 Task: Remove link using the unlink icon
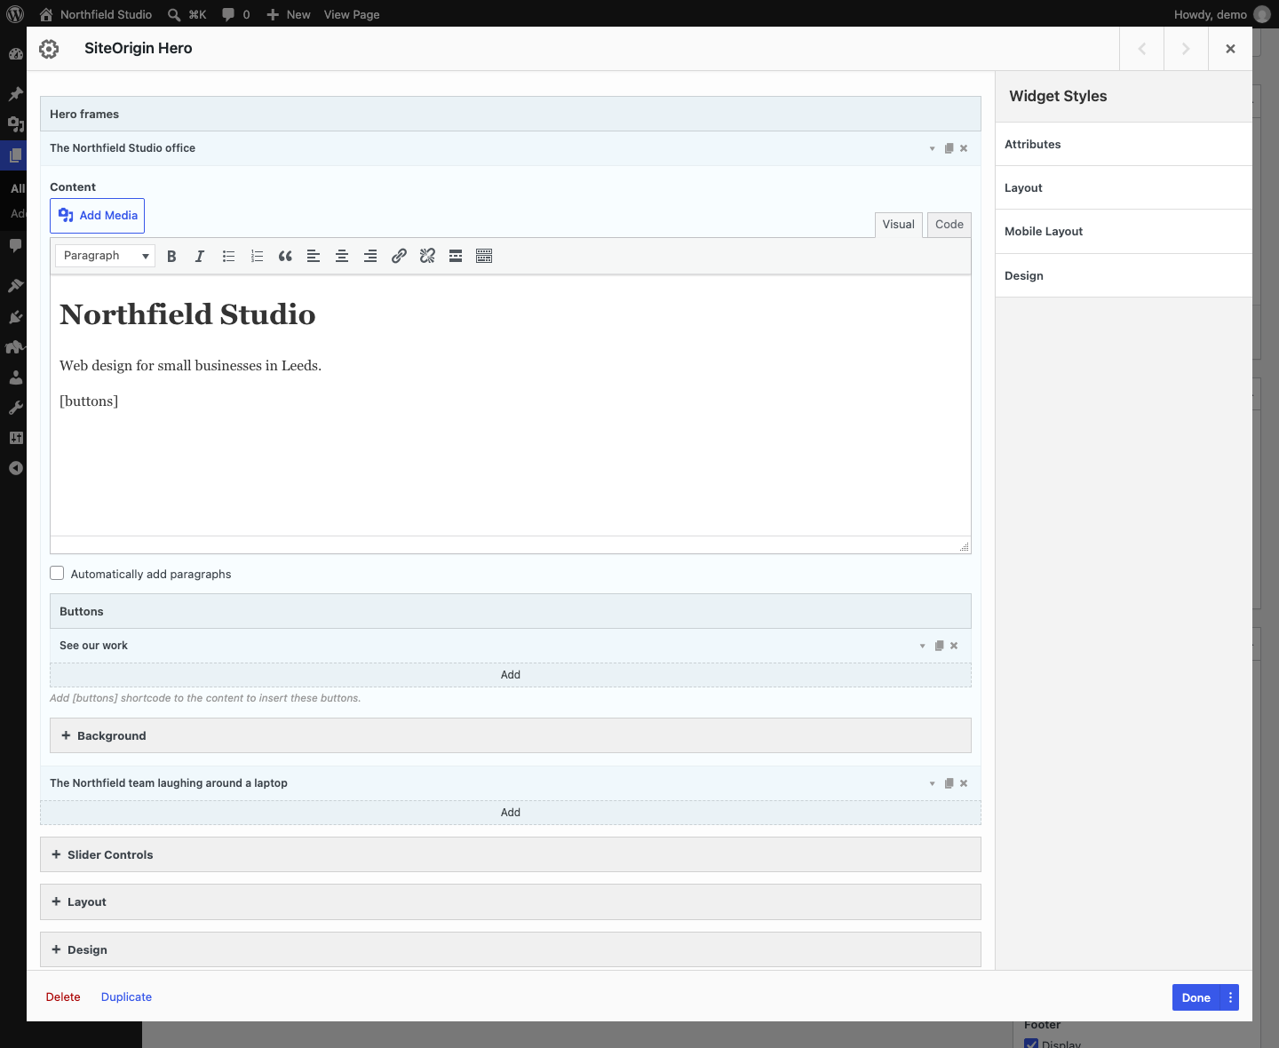coord(427,256)
